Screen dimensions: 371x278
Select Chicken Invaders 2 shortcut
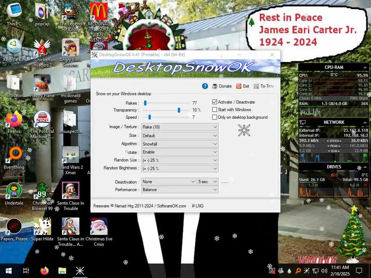pos(42,53)
